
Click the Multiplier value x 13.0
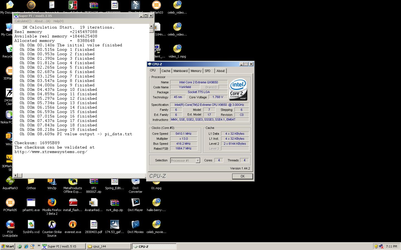[x=184, y=139]
